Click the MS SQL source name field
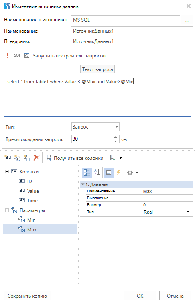This screenshot has height=304, width=195. [126, 20]
